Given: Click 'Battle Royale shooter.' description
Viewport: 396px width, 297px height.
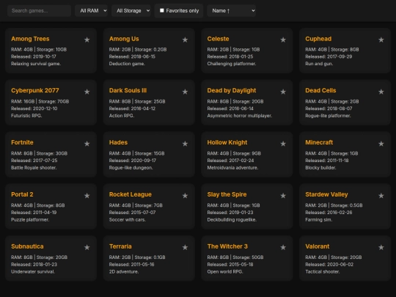Looking at the screenshot, I should pos(34,168).
